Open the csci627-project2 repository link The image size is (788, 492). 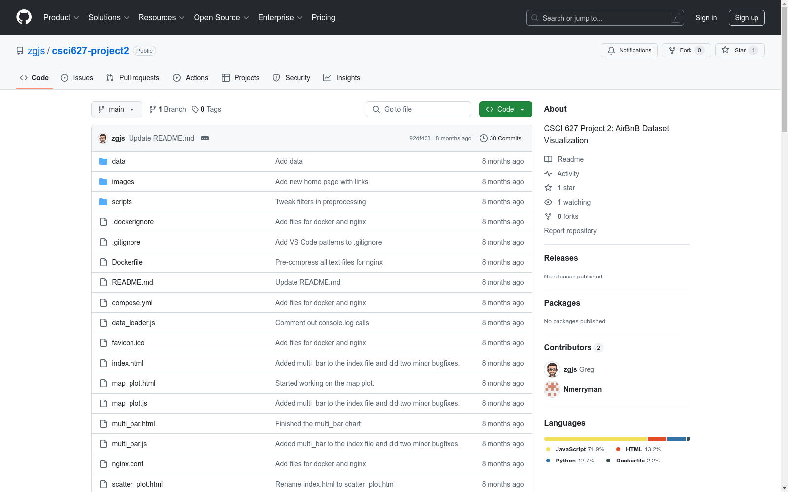click(x=91, y=51)
